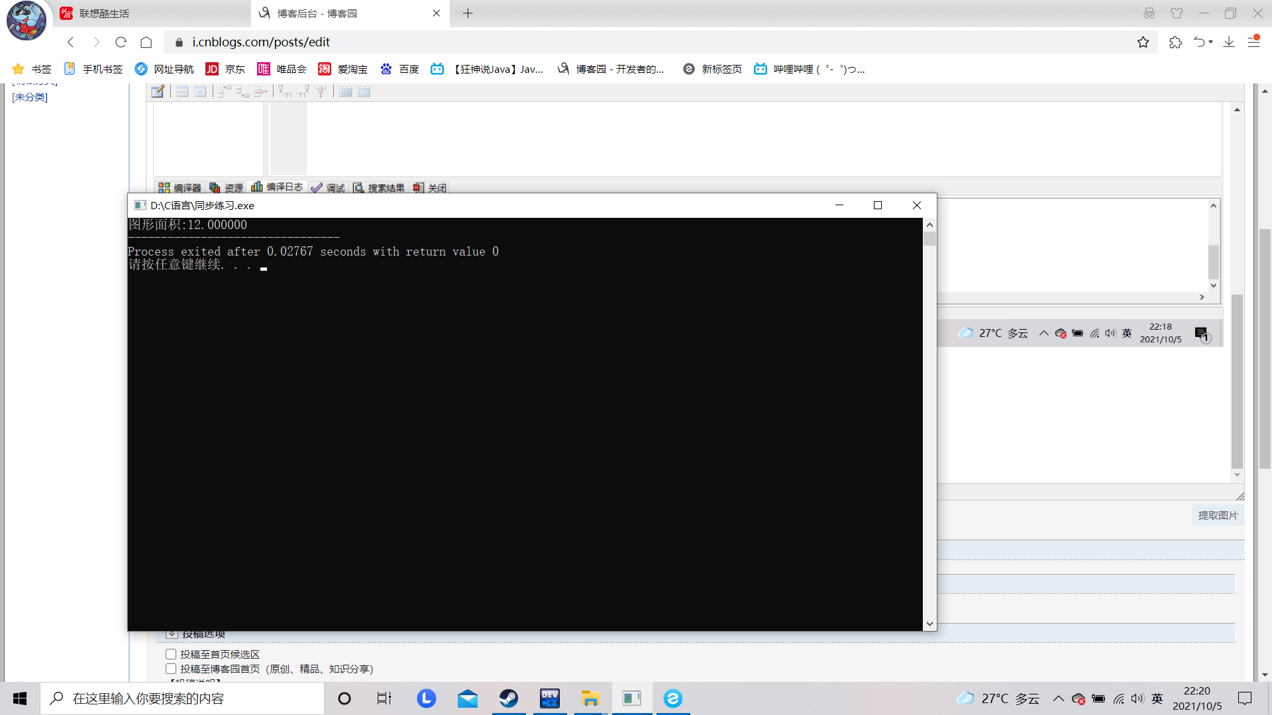Open Dev-C++ from the taskbar
This screenshot has width=1272, height=715.
point(550,698)
